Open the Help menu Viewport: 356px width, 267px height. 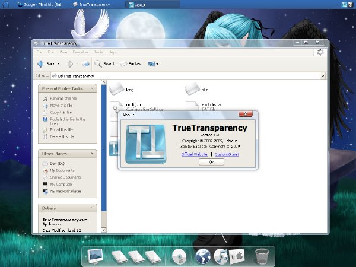112,52
